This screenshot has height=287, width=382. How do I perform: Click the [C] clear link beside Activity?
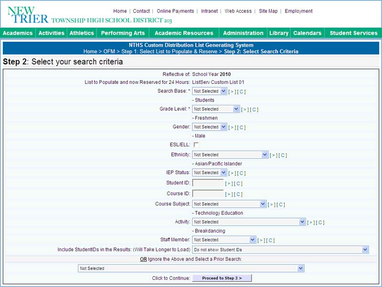click(x=320, y=223)
